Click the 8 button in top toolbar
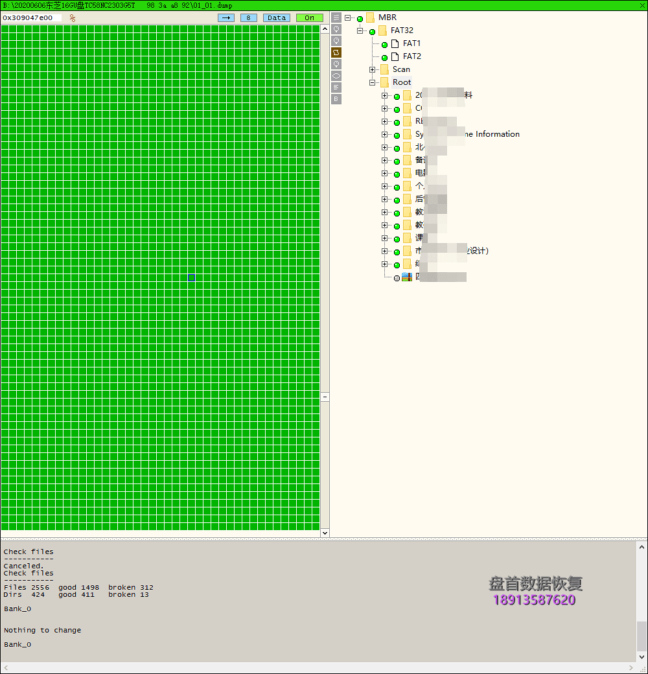 (249, 17)
